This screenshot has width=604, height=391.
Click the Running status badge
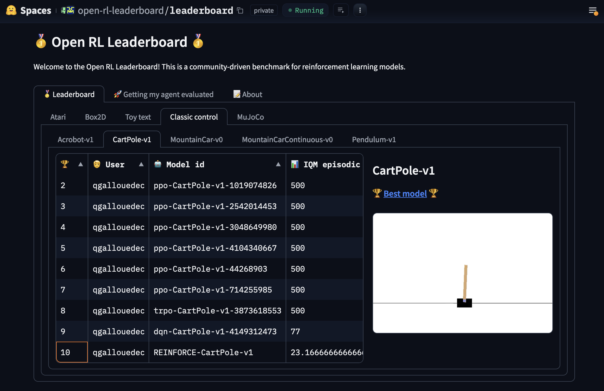[305, 10]
